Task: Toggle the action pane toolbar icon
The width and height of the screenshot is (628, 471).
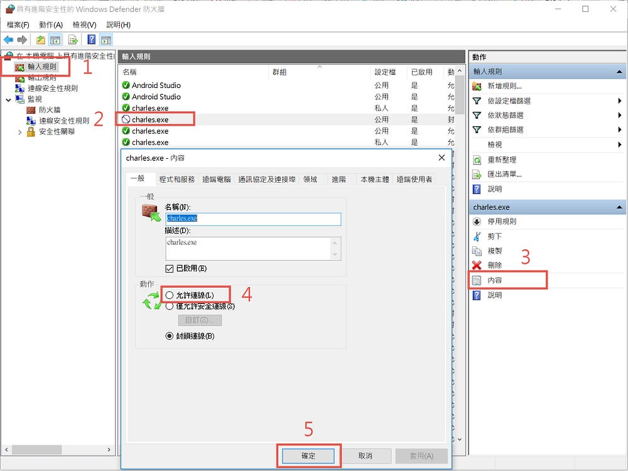Action: pos(106,40)
